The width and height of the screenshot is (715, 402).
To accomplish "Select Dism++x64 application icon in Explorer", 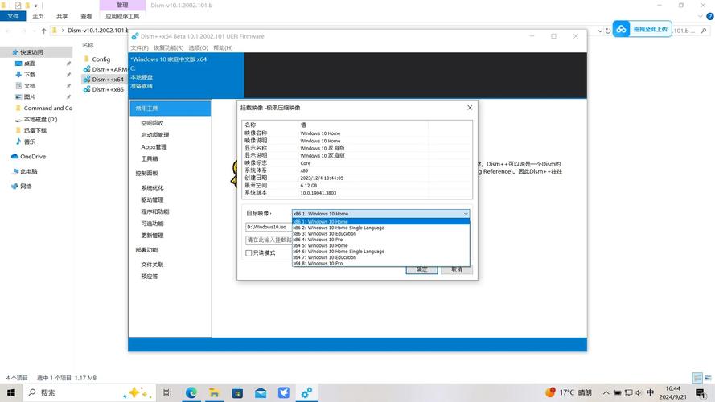I will [x=87, y=80].
